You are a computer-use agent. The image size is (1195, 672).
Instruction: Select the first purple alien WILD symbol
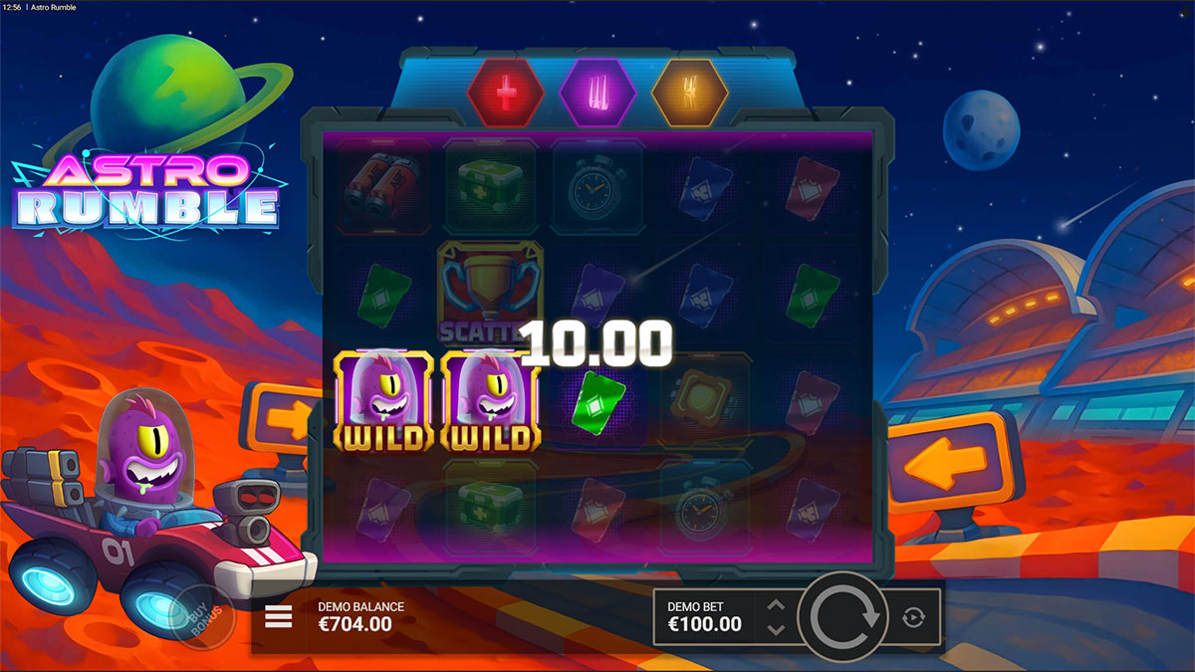tap(382, 401)
